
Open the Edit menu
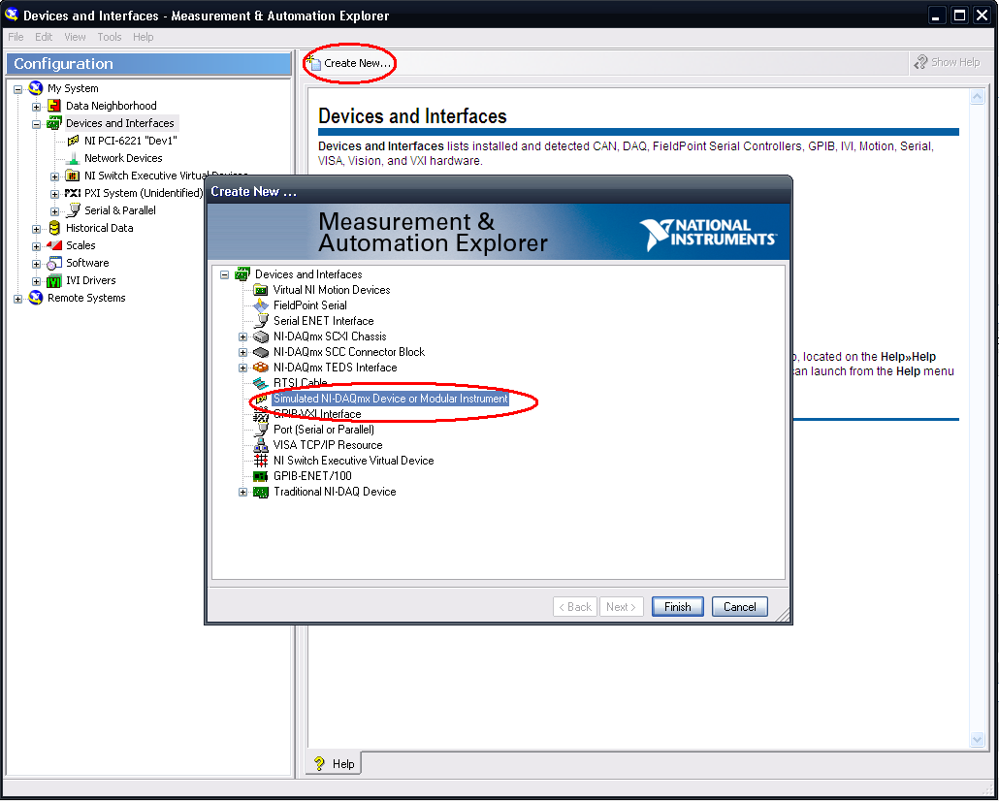coord(44,37)
